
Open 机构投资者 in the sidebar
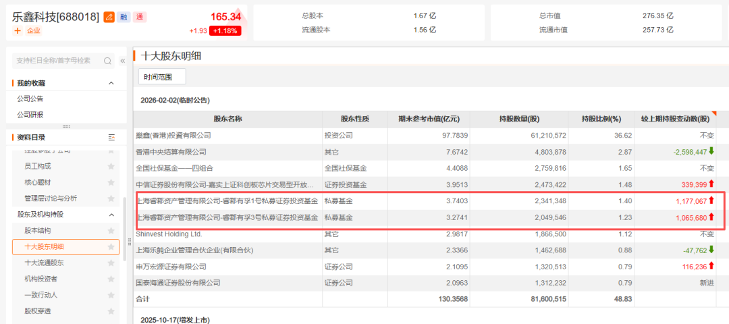pos(40,279)
